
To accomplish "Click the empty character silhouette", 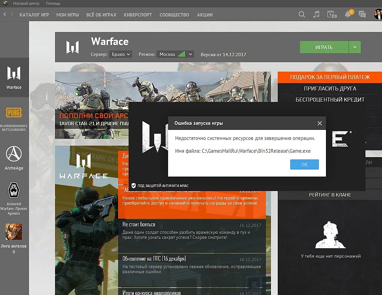I will click(x=330, y=235).
